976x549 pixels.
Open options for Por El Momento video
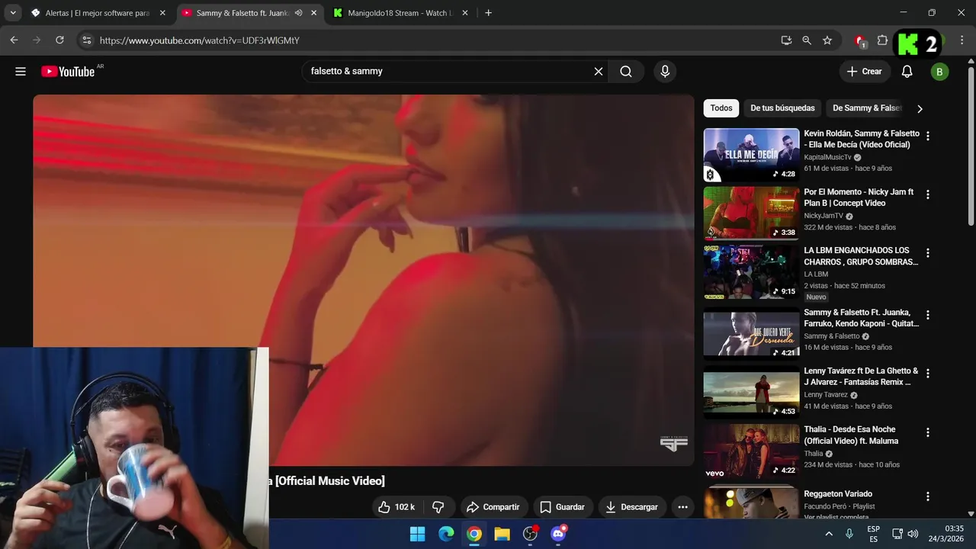[928, 195]
